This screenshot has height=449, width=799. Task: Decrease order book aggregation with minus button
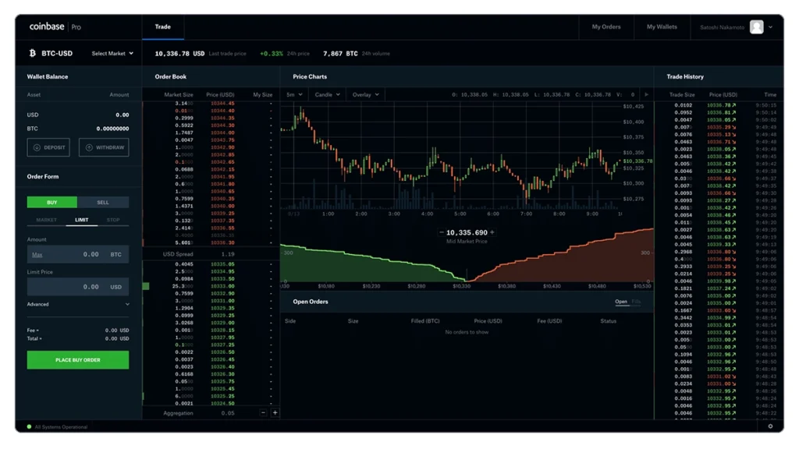coord(264,413)
